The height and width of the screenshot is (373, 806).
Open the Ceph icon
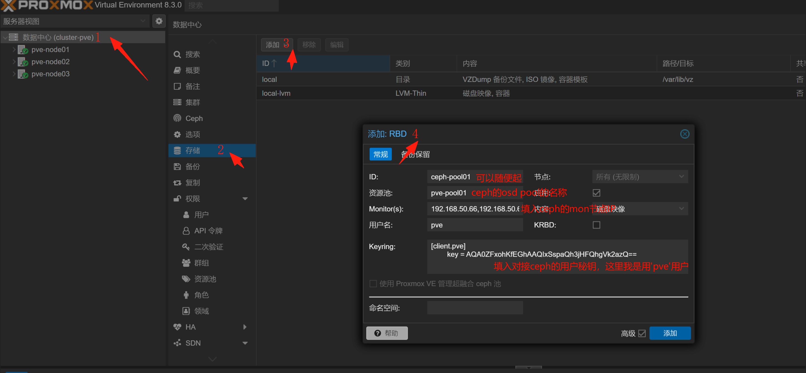click(x=177, y=118)
